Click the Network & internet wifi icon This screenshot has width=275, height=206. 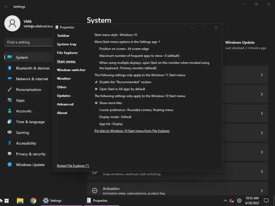(10, 79)
